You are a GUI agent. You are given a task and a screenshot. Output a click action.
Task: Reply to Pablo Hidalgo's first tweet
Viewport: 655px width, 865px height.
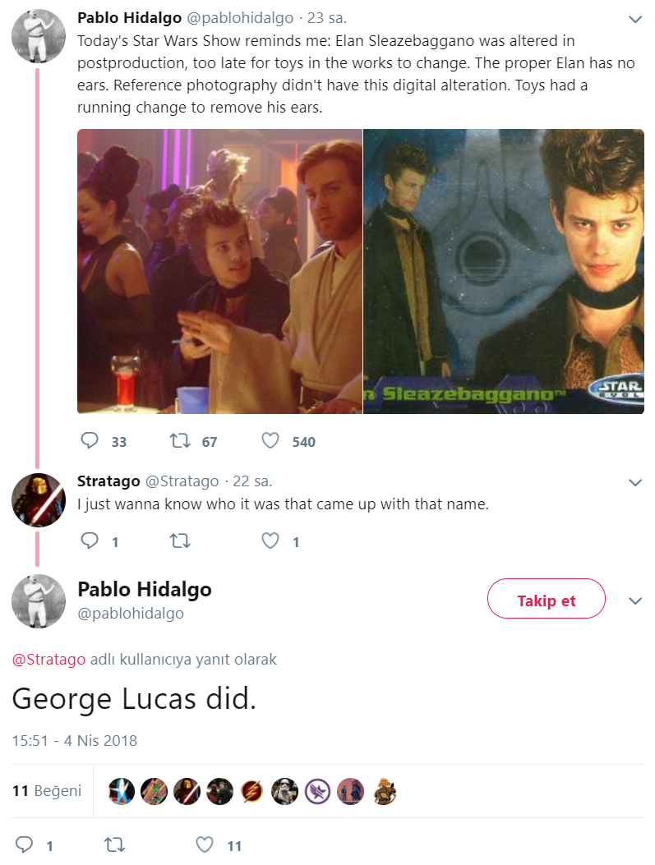coord(90,441)
